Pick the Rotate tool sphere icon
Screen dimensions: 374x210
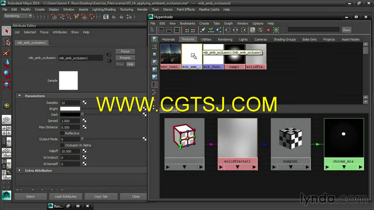(7, 74)
